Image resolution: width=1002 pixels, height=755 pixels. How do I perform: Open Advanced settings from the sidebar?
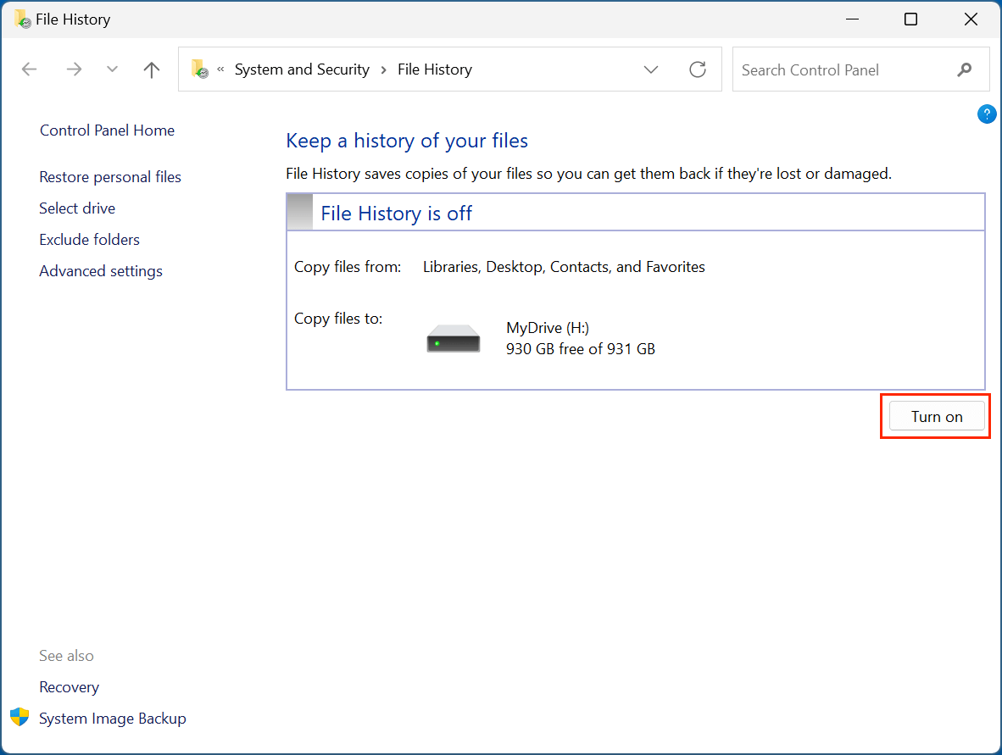coord(100,270)
